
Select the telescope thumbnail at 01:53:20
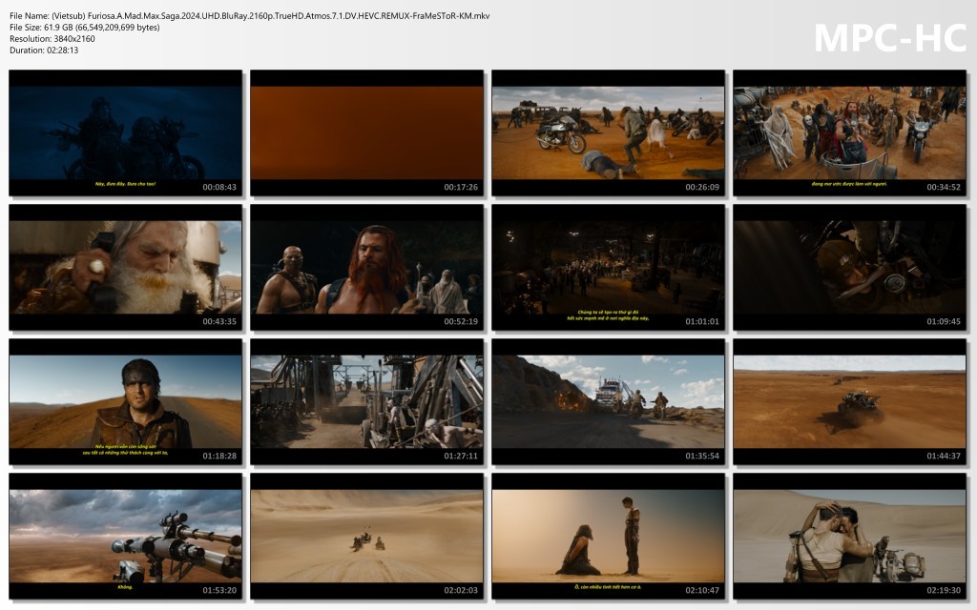click(125, 536)
